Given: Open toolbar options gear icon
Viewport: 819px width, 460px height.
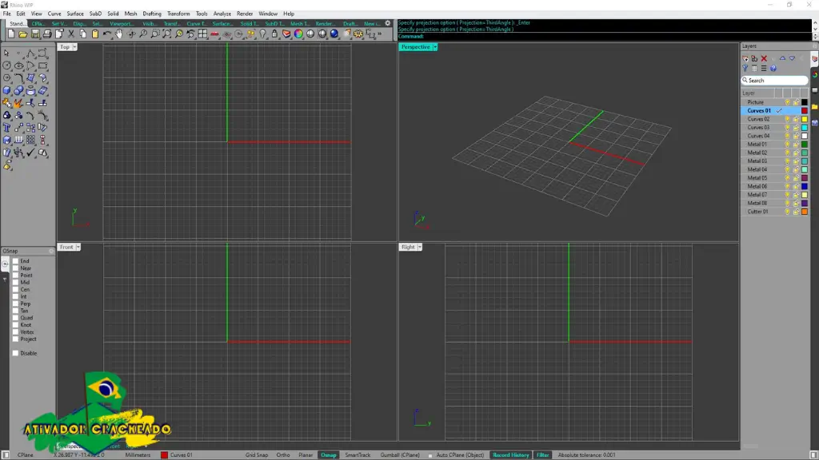Looking at the screenshot, I should (388, 23).
